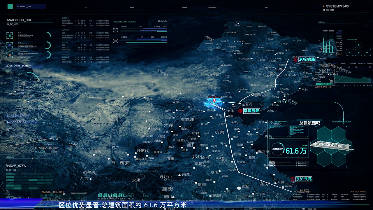The width and height of the screenshot is (373, 210).
Task: Click the ELEMENT_001 field
Action: tap(31, 6)
